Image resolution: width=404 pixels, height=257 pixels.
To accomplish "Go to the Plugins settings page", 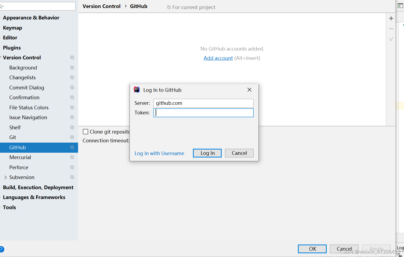I will (x=12, y=48).
